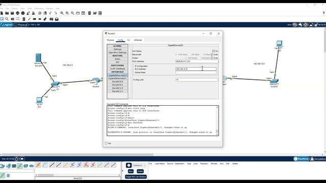Open Static routing in config sidebar
Viewport: 326px width, 183px height.
point(118,59)
